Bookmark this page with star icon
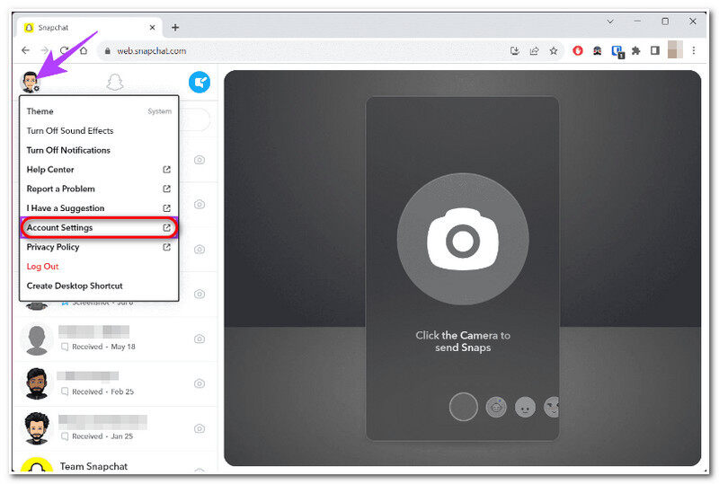Screen dimensions: 719x484 click(554, 51)
